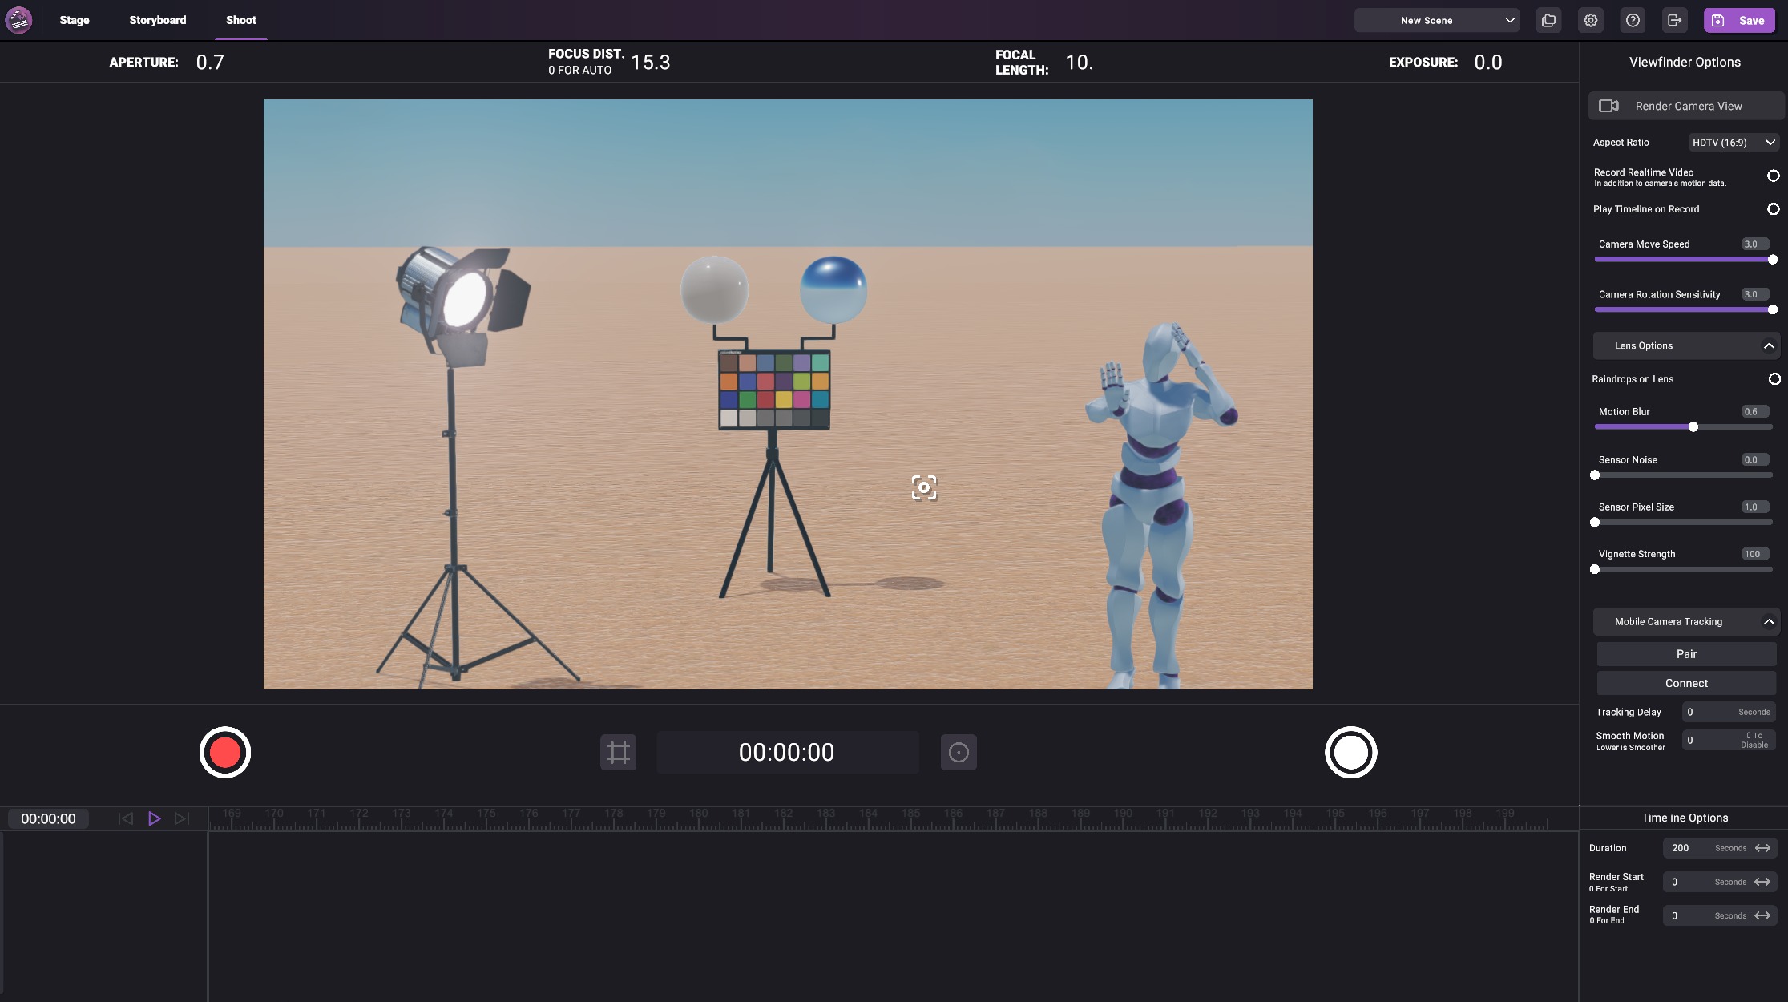Play the timeline
This screenshot has width=1788, height=1002.
[155, 818]
